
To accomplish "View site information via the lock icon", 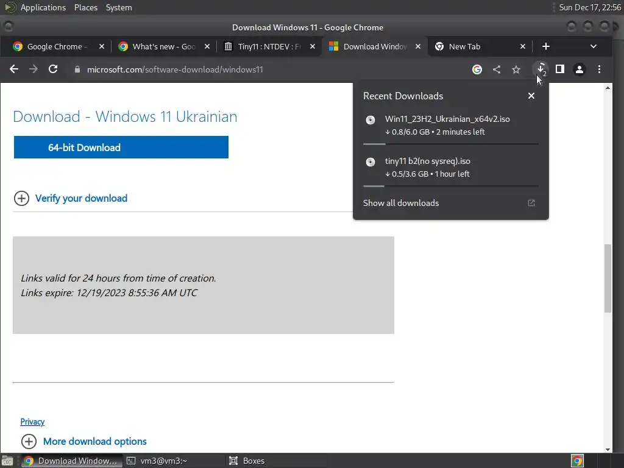I will [x=77, y=69].
